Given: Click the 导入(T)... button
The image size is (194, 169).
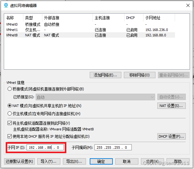Looking at the screenshot, I should [x=49, y=161].
